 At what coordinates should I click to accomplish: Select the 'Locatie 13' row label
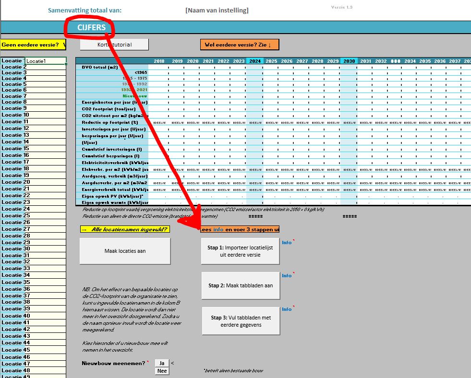(15, 135)
